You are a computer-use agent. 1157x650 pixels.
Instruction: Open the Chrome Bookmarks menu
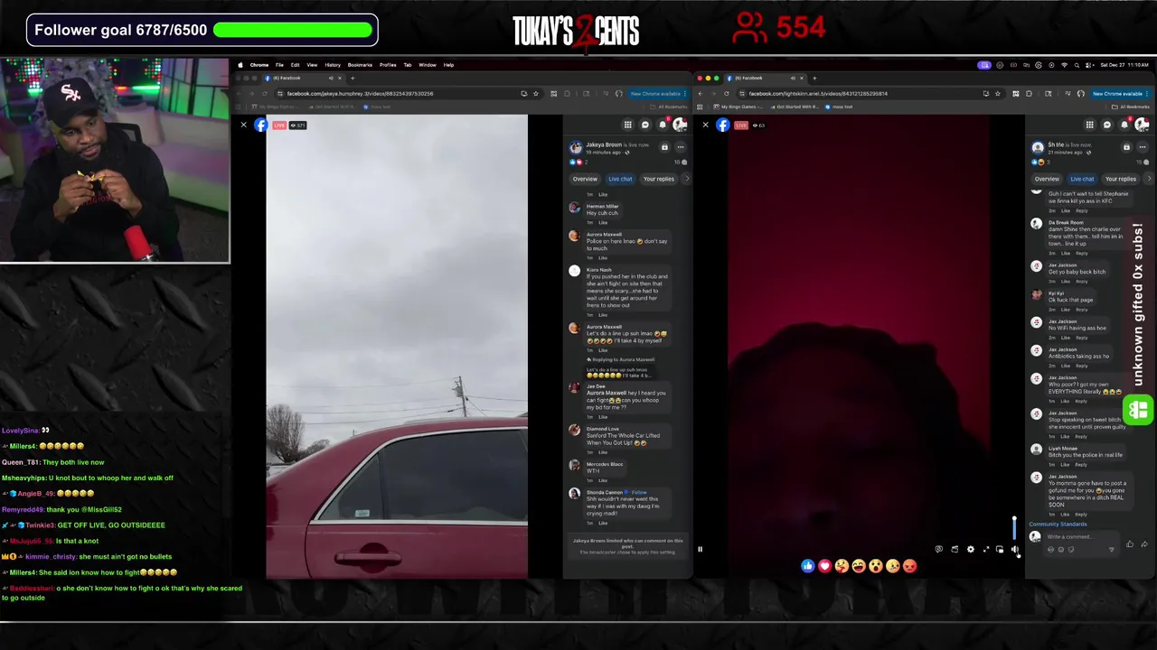360,65
